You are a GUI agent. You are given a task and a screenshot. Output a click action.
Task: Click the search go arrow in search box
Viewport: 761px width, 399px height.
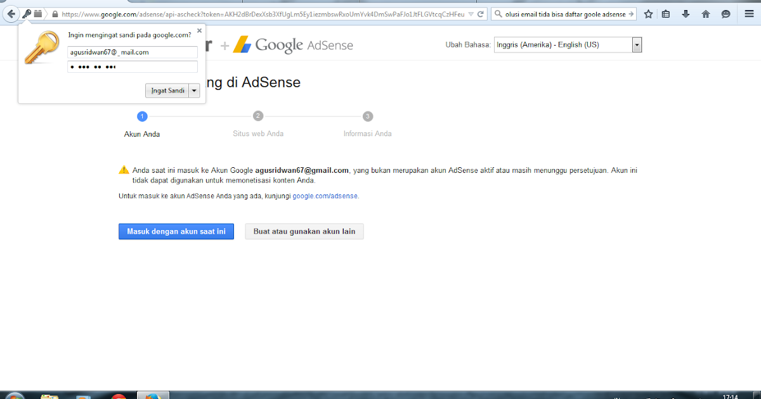click(631, 14)
